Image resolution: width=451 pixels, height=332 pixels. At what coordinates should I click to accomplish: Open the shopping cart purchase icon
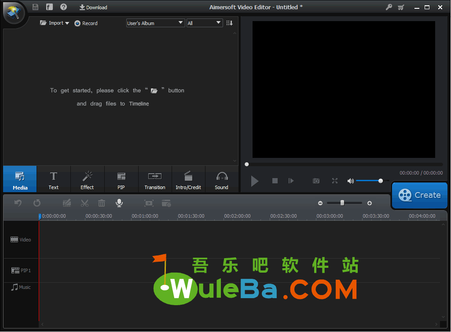(401, 7)
